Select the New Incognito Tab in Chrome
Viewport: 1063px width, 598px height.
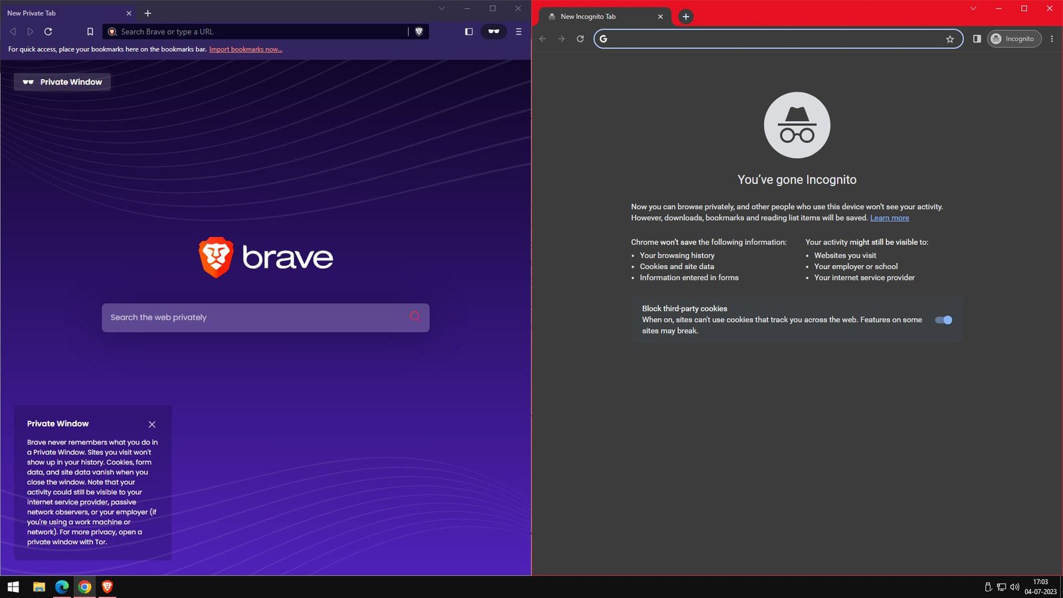[605, 17]
